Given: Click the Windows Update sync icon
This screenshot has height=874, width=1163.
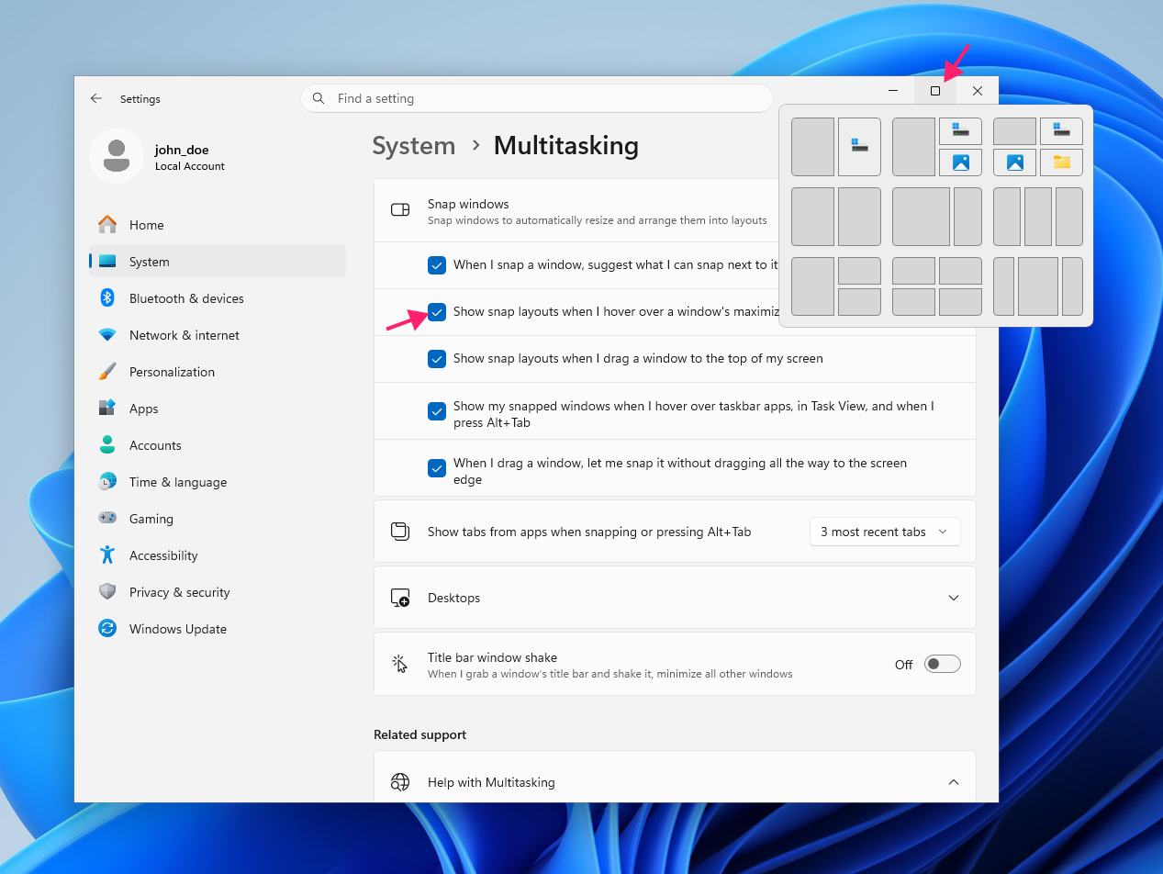Looking at the screenshot, I should point(107,629).
